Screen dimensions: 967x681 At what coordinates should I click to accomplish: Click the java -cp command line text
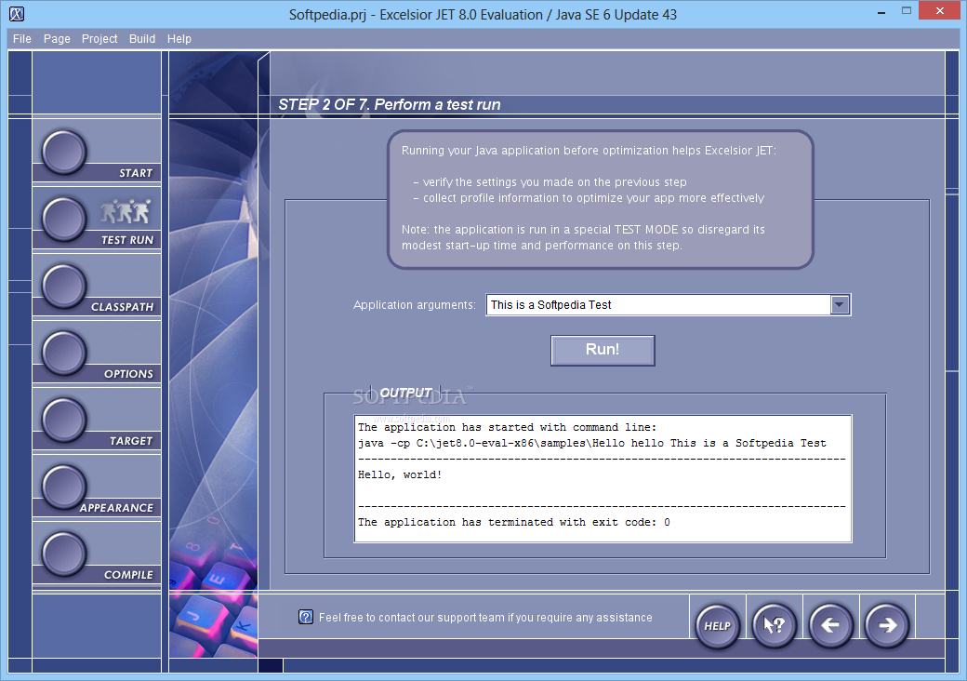591,444
